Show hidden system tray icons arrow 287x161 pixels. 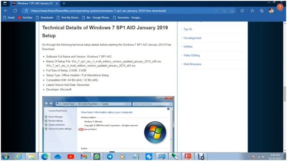[x=248, y=157]
